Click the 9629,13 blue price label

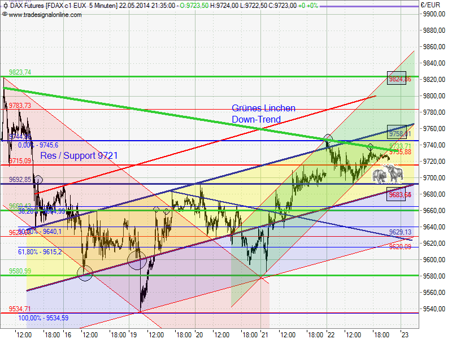pos(400,232)
